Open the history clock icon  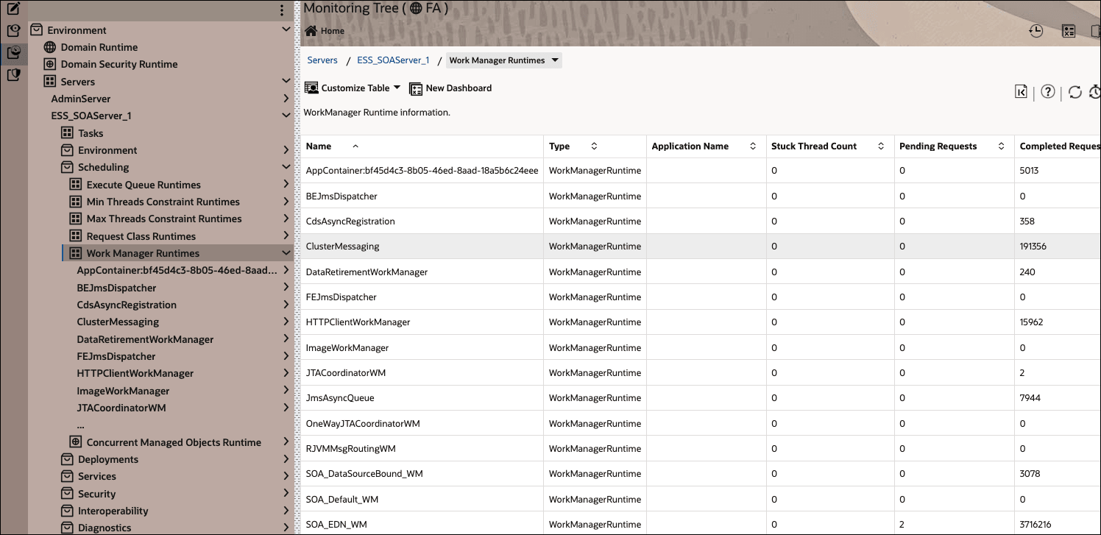(1035, 31)
